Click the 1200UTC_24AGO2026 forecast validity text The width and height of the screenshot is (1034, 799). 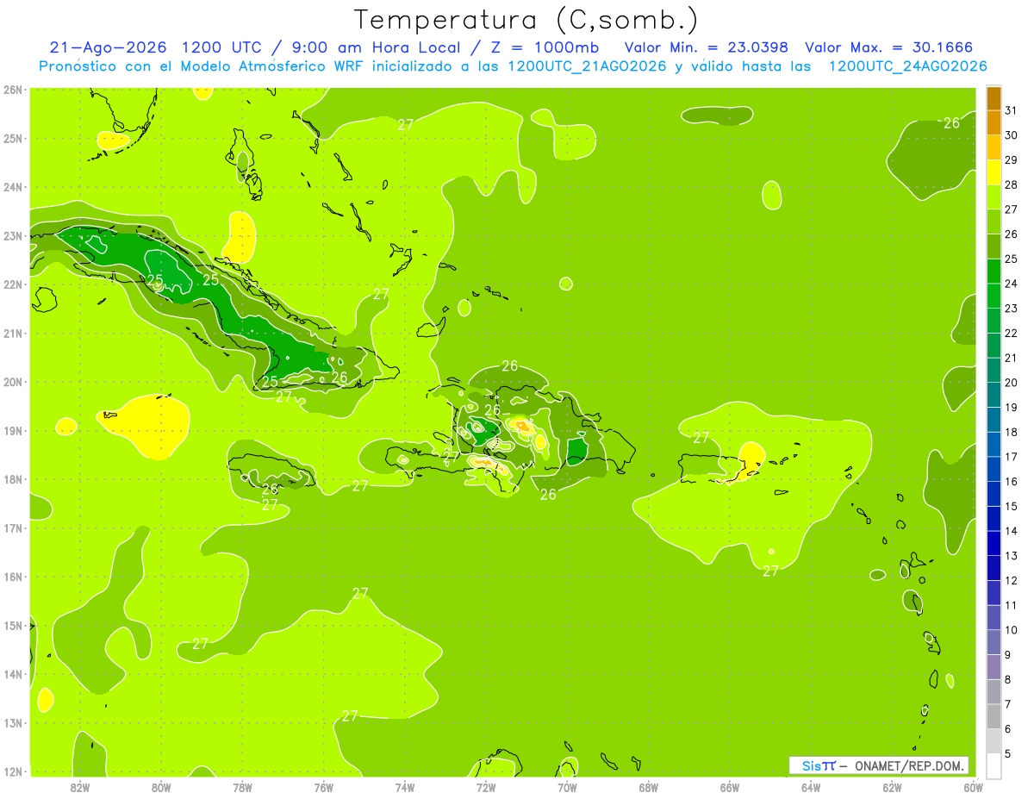click(907, 66)
